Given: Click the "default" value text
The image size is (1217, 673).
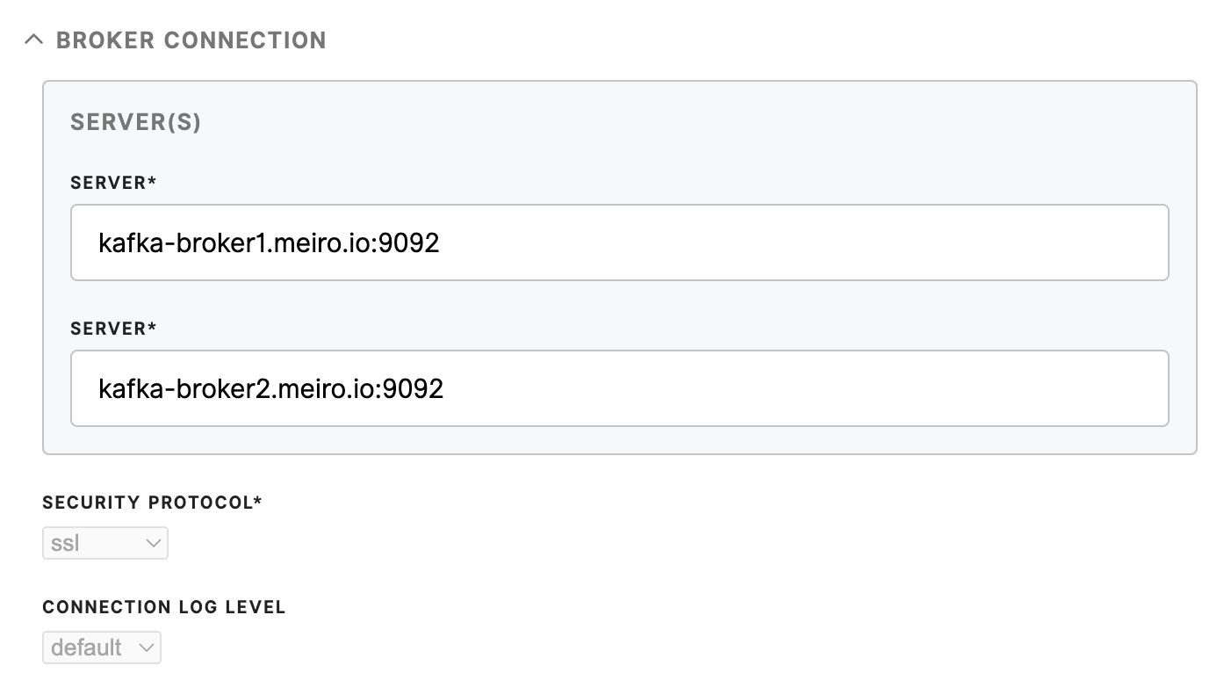Looking at the screenshot, I should coord(86,648).
